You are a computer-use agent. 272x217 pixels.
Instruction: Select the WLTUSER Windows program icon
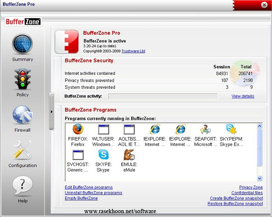[x=103, y=130]
